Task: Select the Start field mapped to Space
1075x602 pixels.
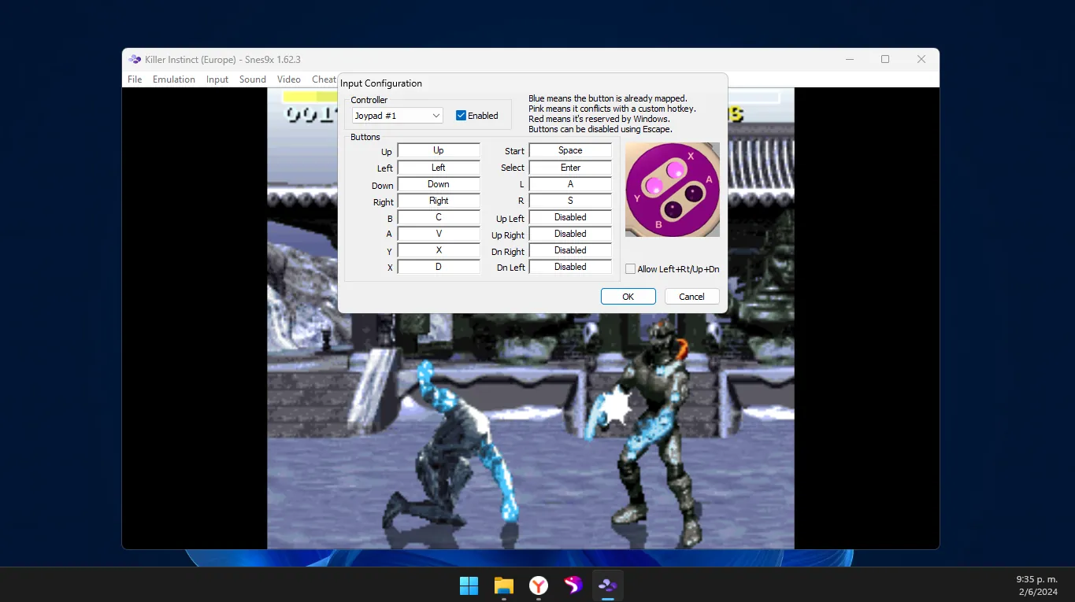Action: click(570, 150)
